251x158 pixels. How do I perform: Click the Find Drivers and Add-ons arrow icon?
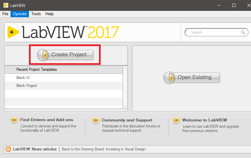[x=14, y=120]
